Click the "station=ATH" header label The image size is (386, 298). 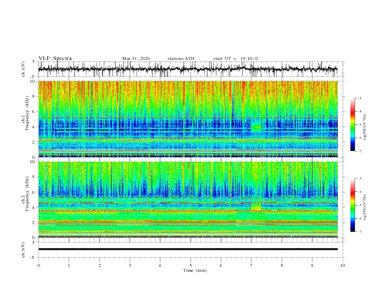(x=181, y=58)
